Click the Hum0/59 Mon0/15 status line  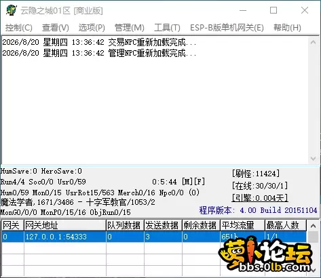coord(100,193)
